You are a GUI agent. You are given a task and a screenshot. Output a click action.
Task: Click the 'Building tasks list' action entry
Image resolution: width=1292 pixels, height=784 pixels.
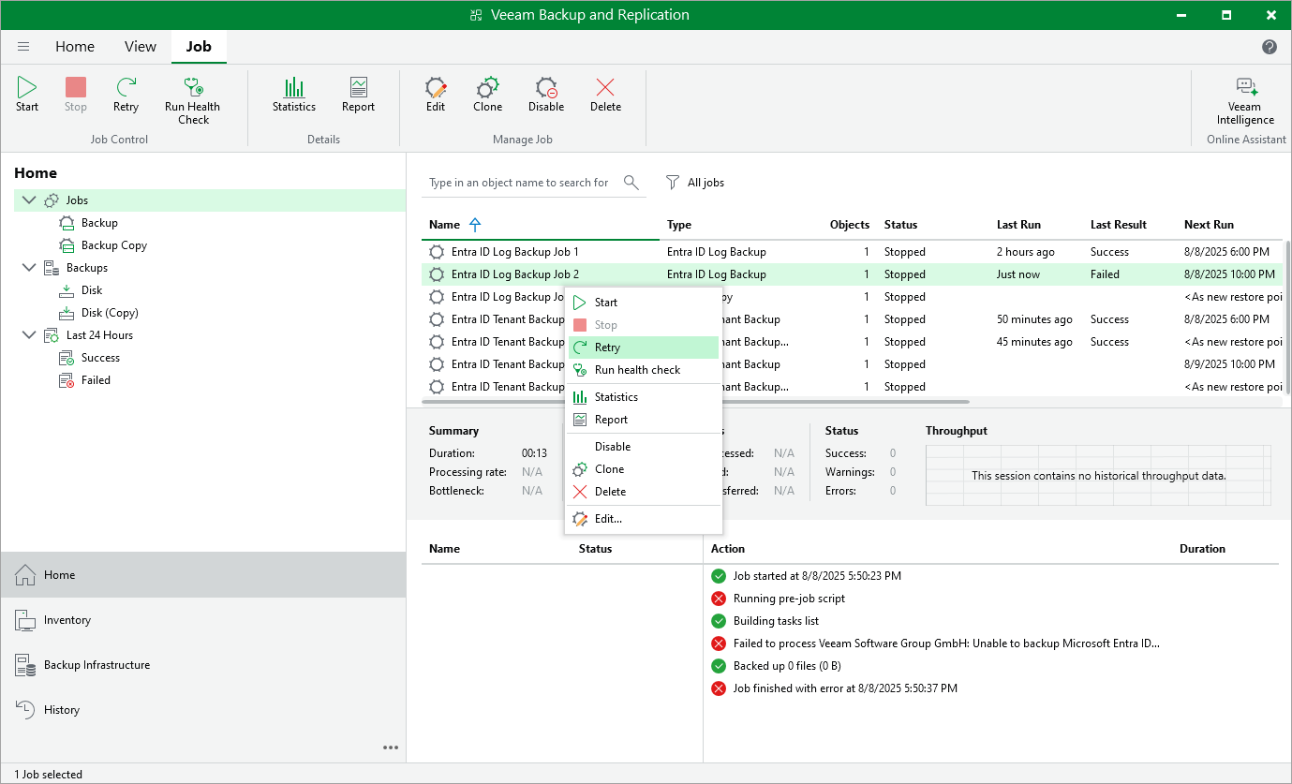[x=776, y=621]
